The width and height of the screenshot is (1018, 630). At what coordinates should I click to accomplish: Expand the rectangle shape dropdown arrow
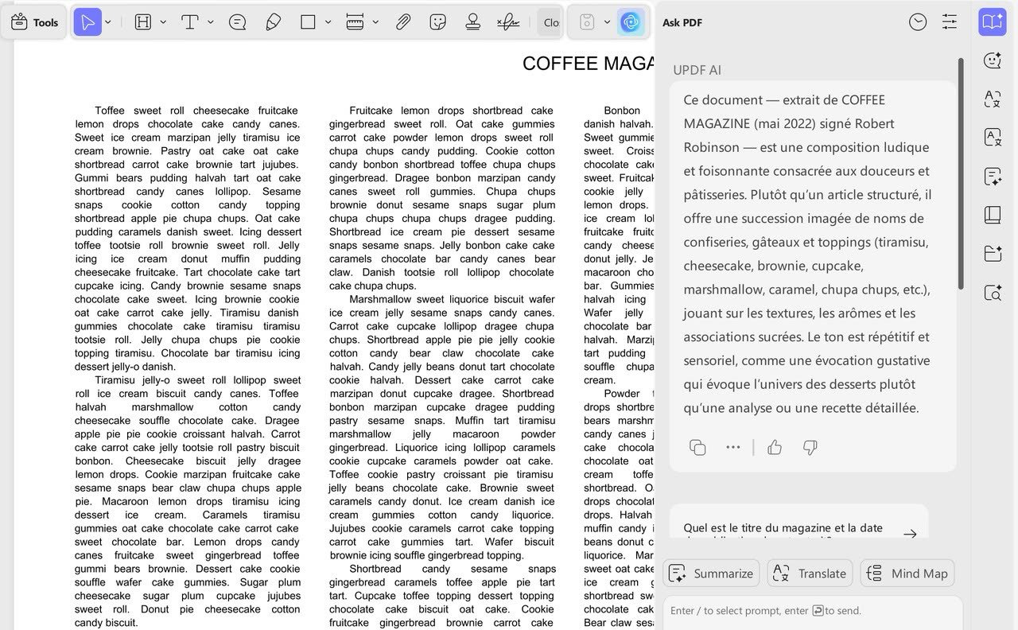[x=328, y=22]
